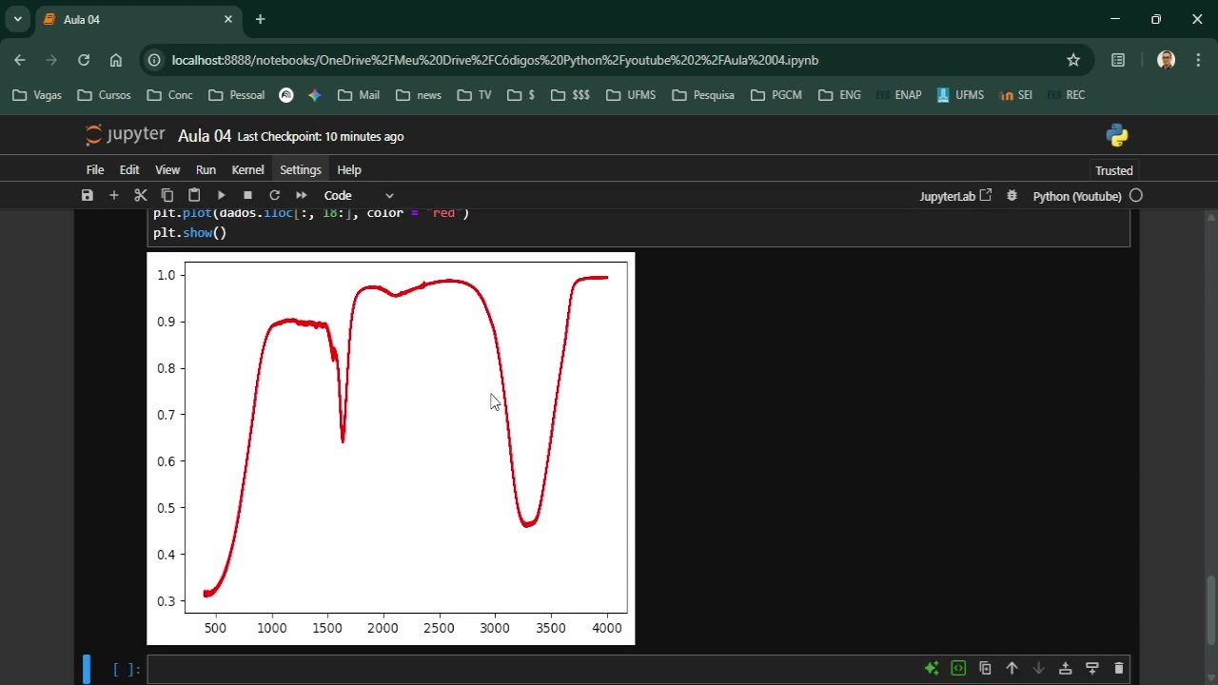This screenshot has width=1218, height=685.
Task: Run the current cell with the play icon
Action: coord(221,195)
